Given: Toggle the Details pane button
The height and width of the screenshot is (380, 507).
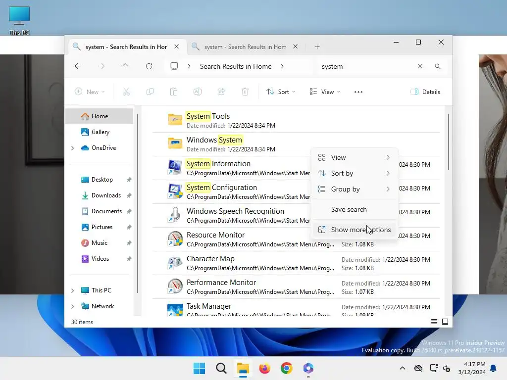Looking at the screenshot, I should 425,92.
